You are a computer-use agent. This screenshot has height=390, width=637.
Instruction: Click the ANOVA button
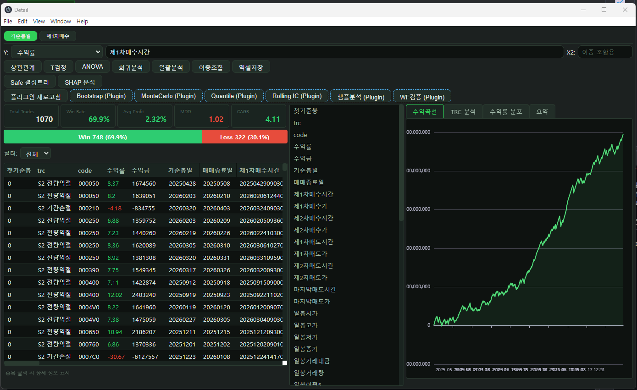click(x=93, y=67)
